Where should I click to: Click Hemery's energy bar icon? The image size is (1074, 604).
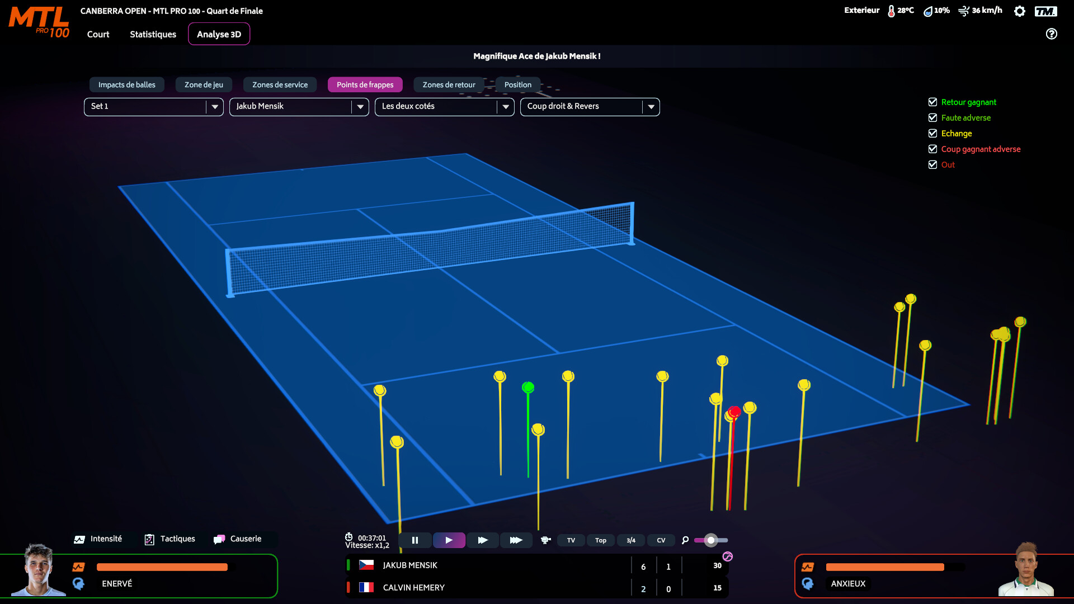point(808,567)
